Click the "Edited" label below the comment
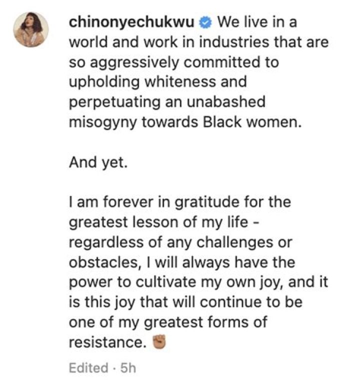Screen dimensions: 360x392 88,368
